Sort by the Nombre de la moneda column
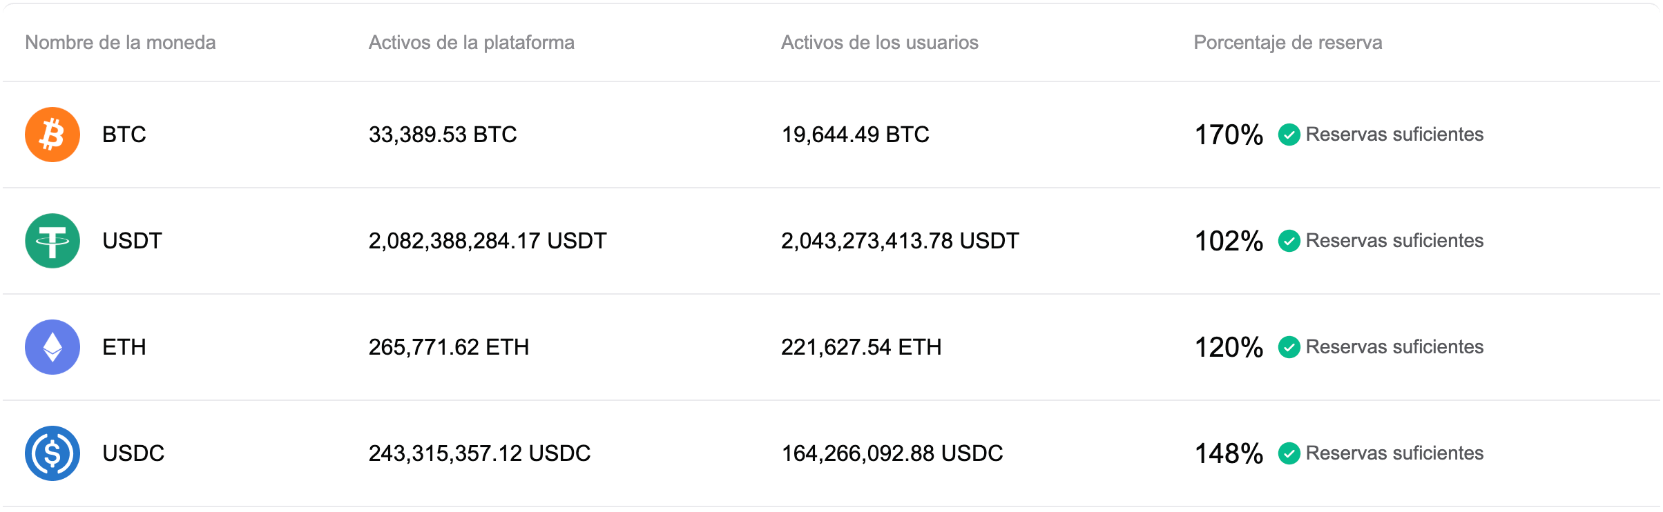Image resolution: width=1663 pixels, height=512 pixels. pyautogui.click(x=120, y=43)
